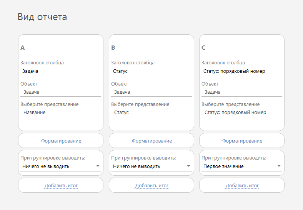
Task: Click the 'Вид отчета' heading
Action: click(x=42, y=17)
